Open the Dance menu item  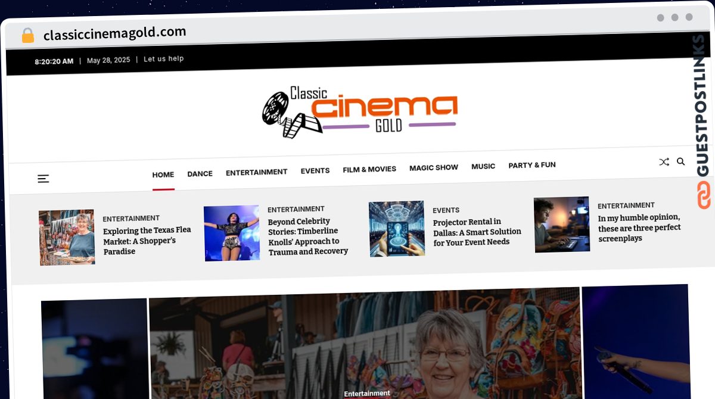click(200, 174)
